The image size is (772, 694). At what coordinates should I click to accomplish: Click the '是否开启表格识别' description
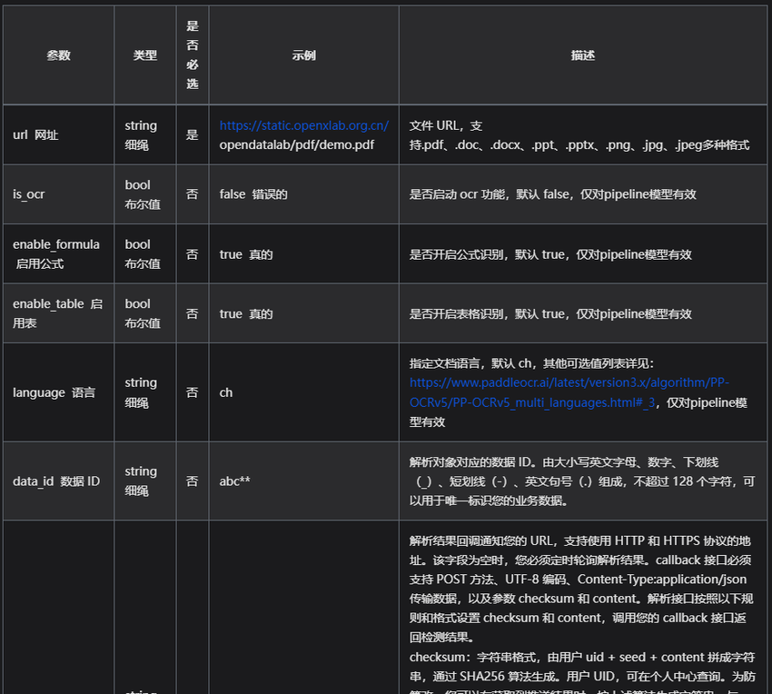550,313
